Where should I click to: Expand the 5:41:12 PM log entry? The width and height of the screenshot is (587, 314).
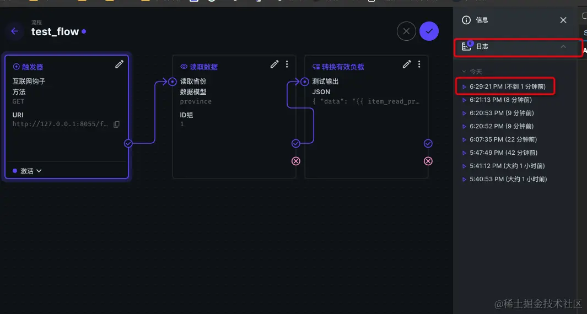[x=504, y=166]
